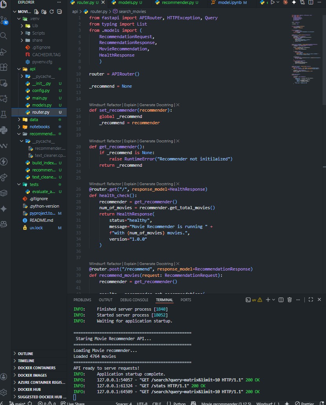
Task: Open the Search view in activity bar
Action: [x=4, y=36]
